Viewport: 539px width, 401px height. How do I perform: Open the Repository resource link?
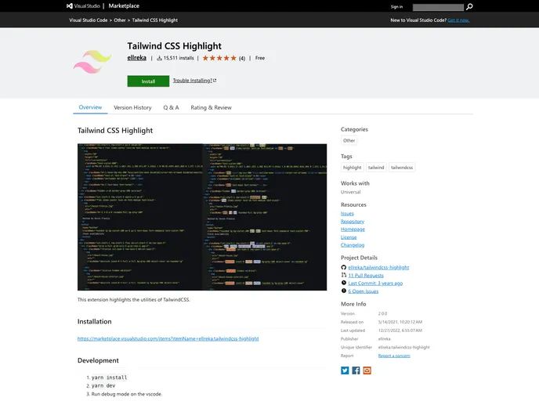coord(353,222)
